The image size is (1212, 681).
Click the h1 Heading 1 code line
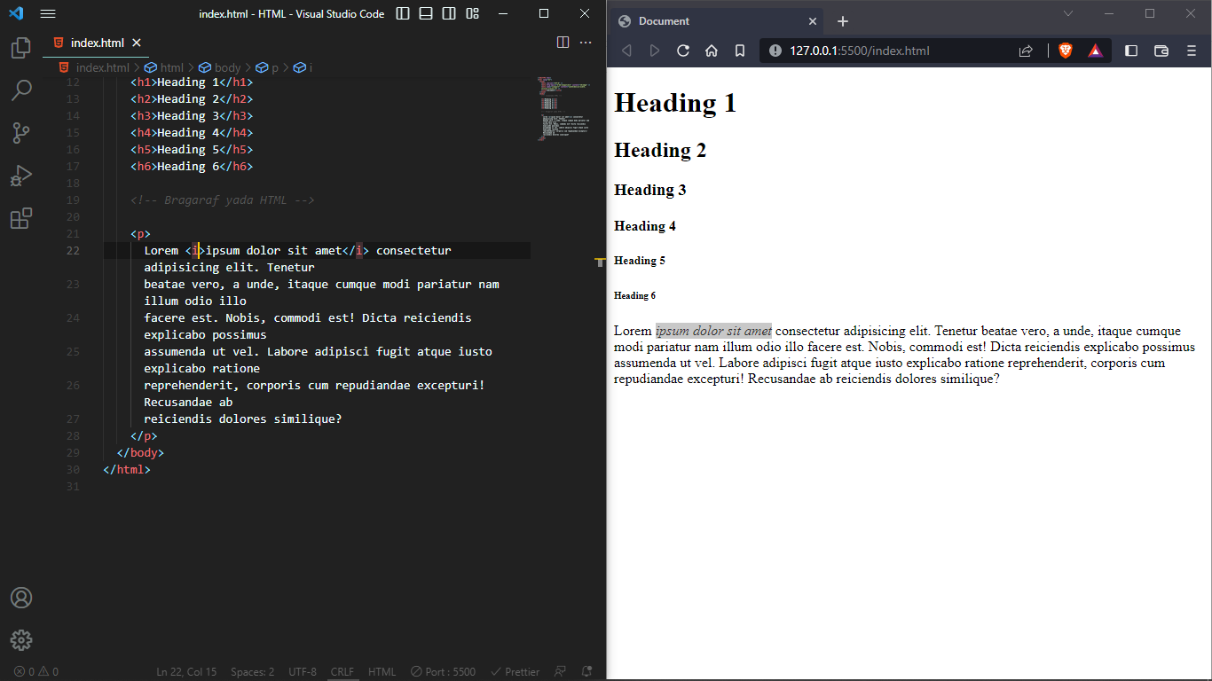click(192, 82)
